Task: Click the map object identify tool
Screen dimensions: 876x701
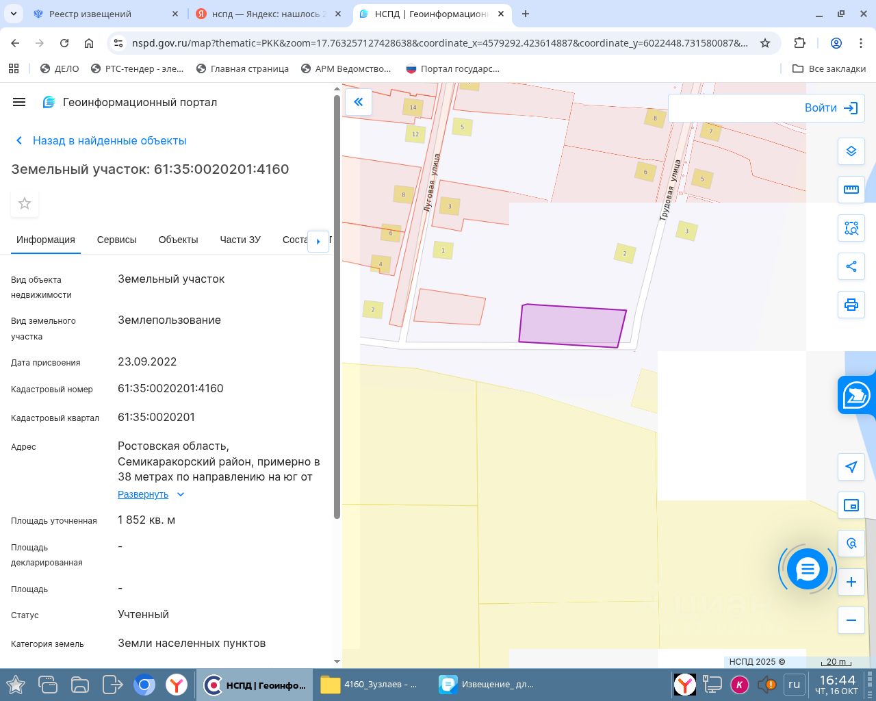Action: point(851,544)
